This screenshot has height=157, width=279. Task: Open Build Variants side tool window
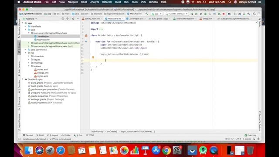coord(19,69)
